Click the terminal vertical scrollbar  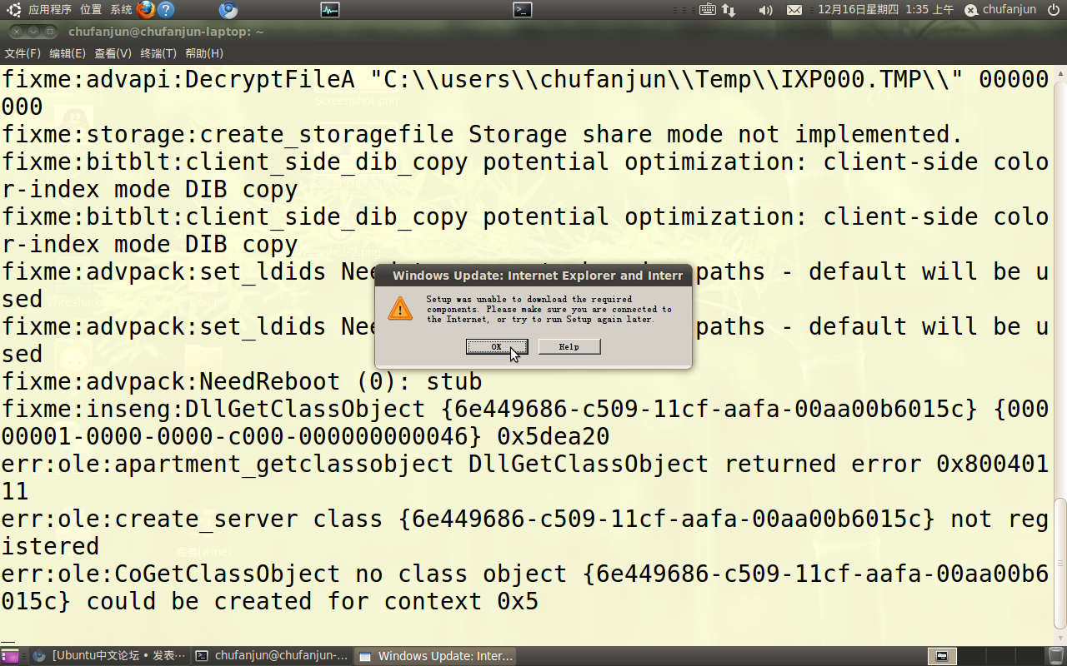tap(1059, 564)
